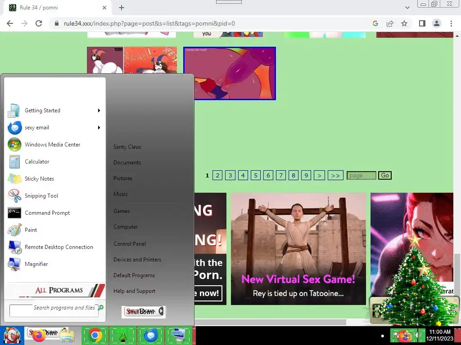This screenshot has width=461, height=345.
Task: Open the Pictures library
Action: 123,178
